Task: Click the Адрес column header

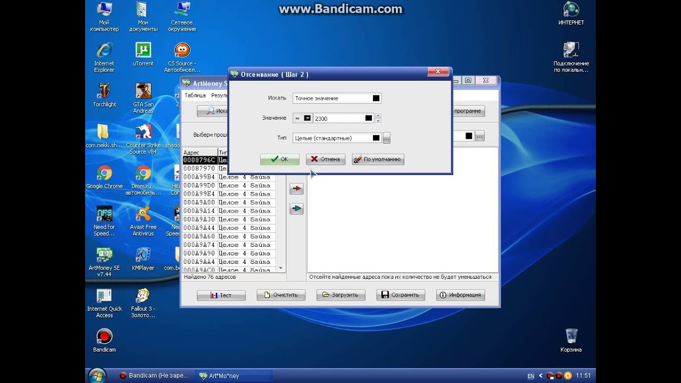Action: pyautogui.click(x=200, y=152)
